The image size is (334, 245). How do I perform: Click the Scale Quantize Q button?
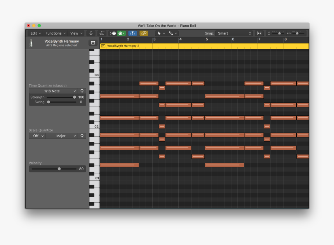82,136
